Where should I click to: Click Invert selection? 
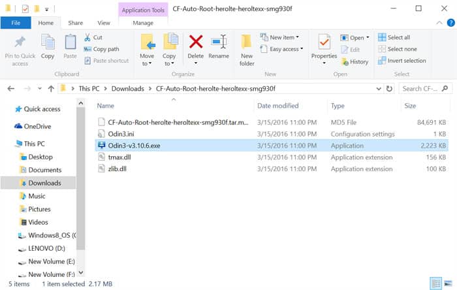click(x=402, y=61)
